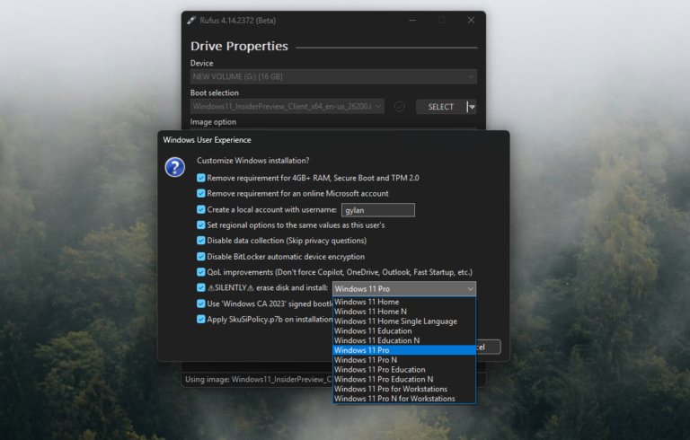
Task: Select Windows 11 Pro for Workstations option
Action: coord(390,389)
